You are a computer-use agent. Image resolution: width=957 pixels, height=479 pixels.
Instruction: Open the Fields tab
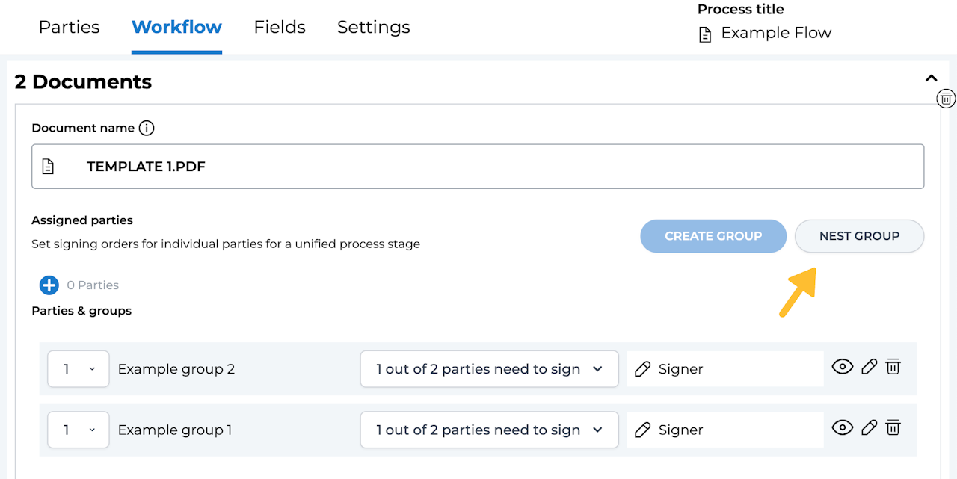tap(280, 27)
